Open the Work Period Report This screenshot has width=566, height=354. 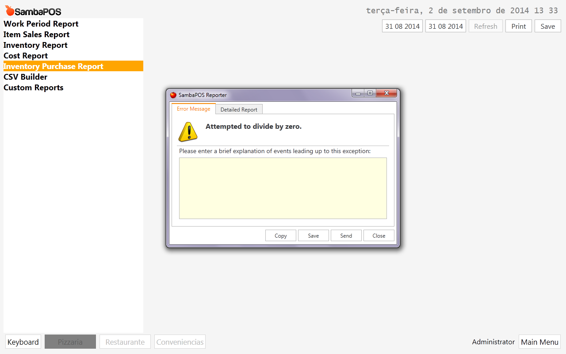41,24
